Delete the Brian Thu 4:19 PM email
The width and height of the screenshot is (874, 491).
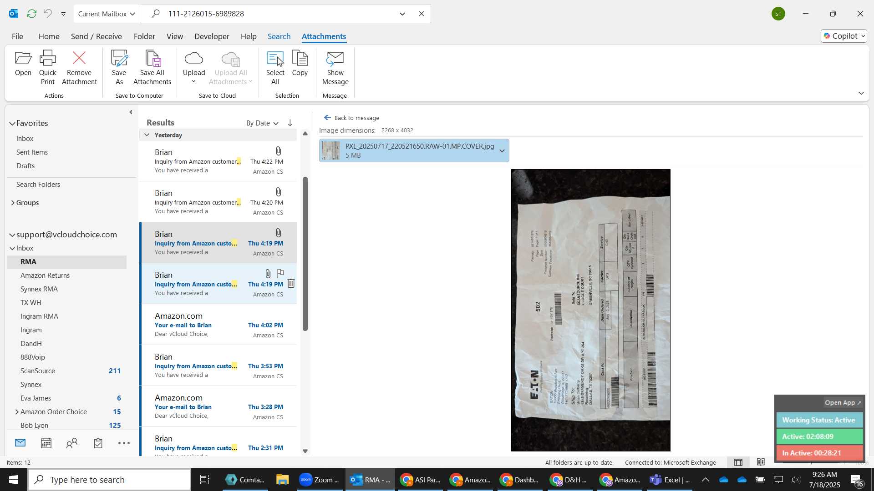click(291, 283)
